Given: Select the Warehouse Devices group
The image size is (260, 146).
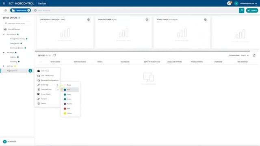Looking at the screenshot, I should [17, 48].
